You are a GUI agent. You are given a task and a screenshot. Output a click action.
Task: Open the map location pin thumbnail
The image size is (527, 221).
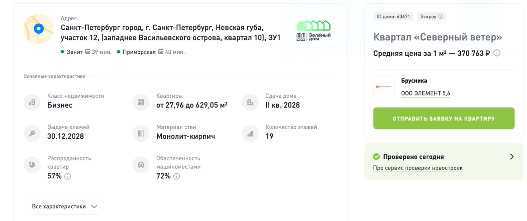[39, 29]
